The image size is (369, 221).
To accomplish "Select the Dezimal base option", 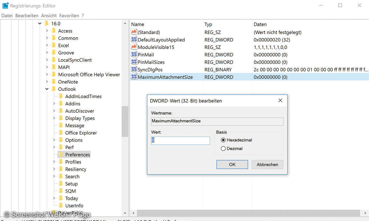I will (x=223, y=149).
